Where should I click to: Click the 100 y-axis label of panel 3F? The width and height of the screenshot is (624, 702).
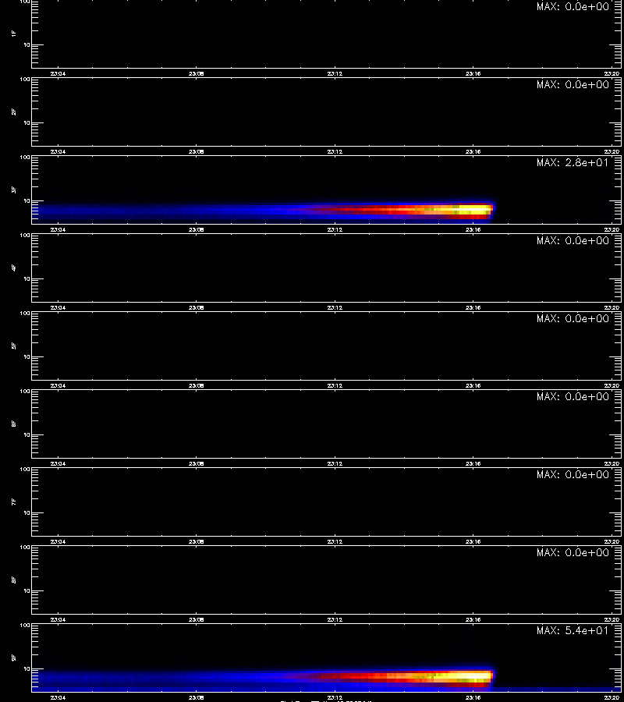(x=25, y=158)
